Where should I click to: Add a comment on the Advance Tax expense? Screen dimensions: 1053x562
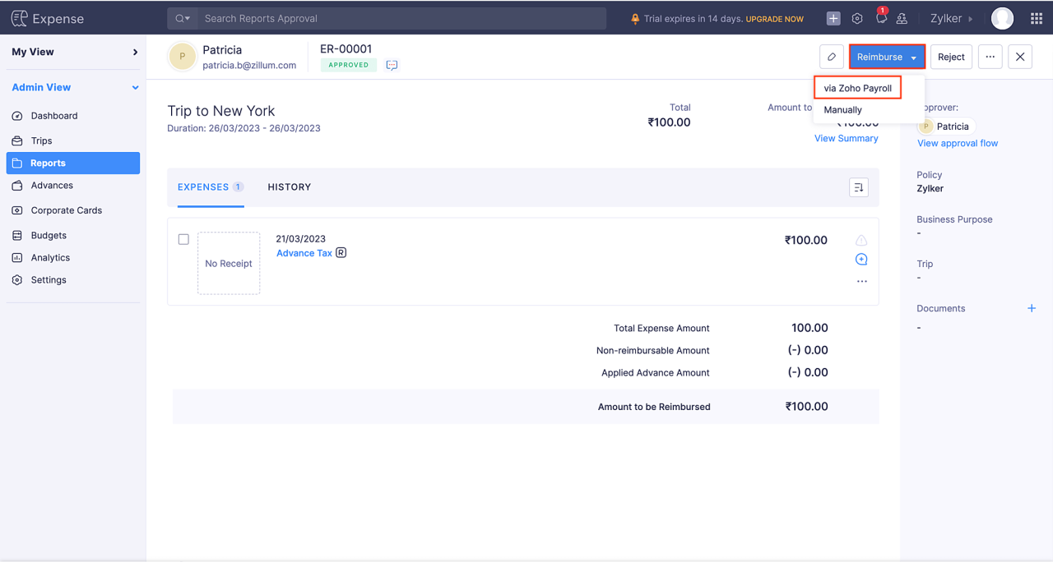860,259
